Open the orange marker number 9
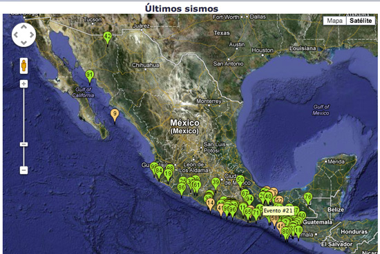 (x=115, y=115)
